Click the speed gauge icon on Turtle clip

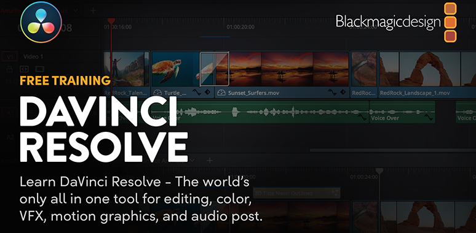157,93
